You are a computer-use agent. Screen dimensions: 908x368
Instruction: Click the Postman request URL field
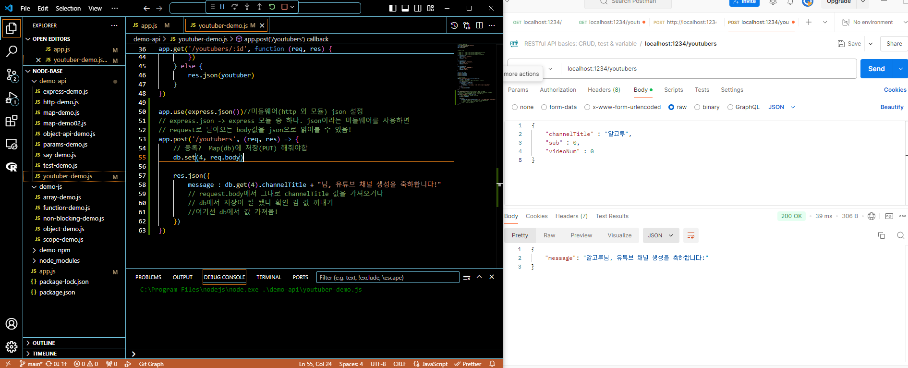click(x=708, y=69)
